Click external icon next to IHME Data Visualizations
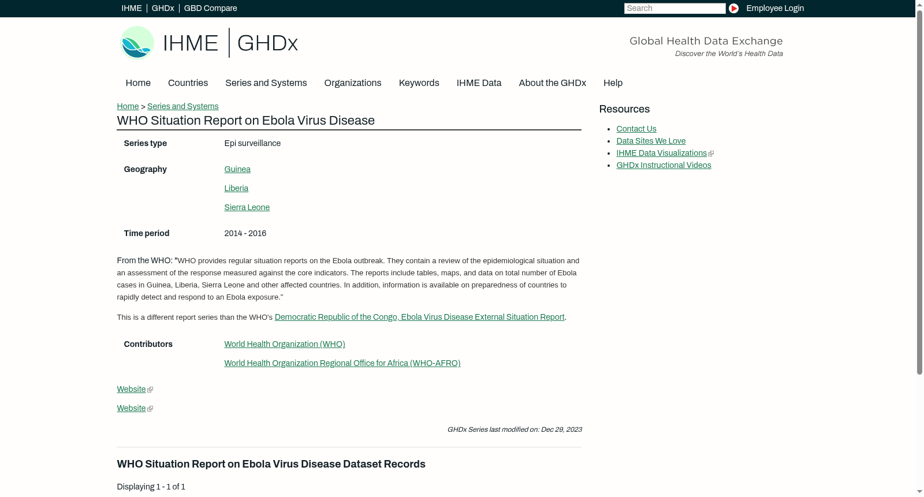The image size is (924, 497). [711, 154]
